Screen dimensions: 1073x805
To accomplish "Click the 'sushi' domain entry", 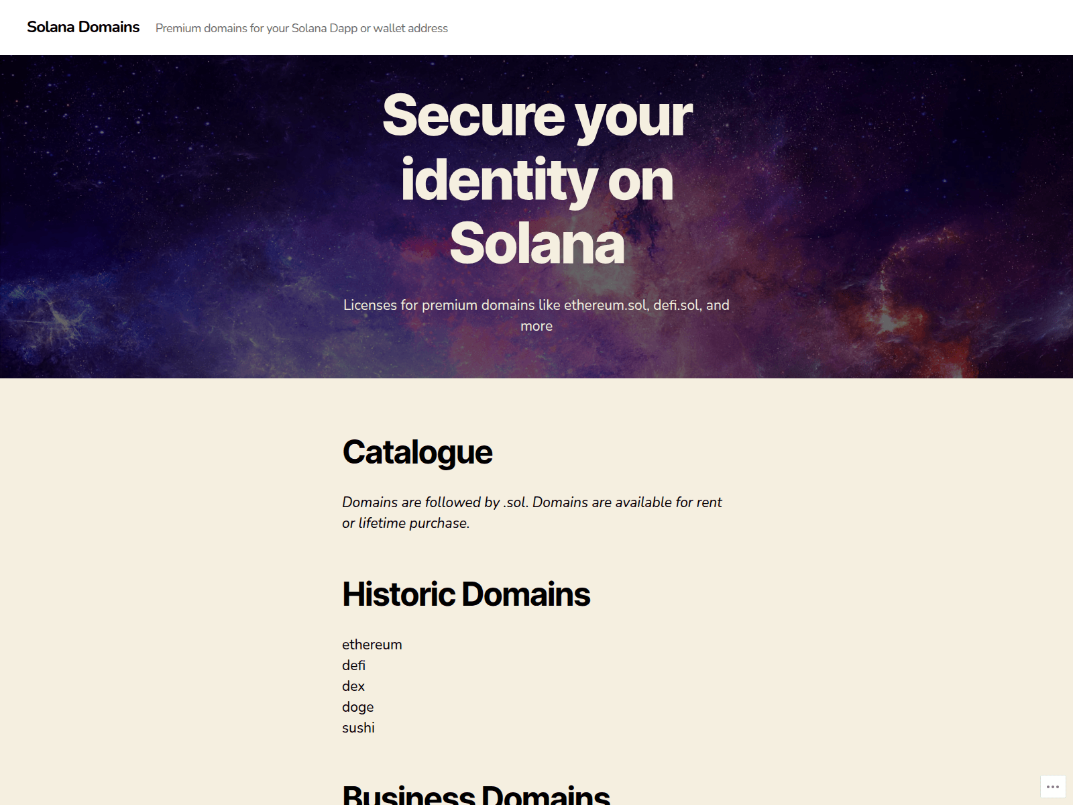I will click(358, 728).
